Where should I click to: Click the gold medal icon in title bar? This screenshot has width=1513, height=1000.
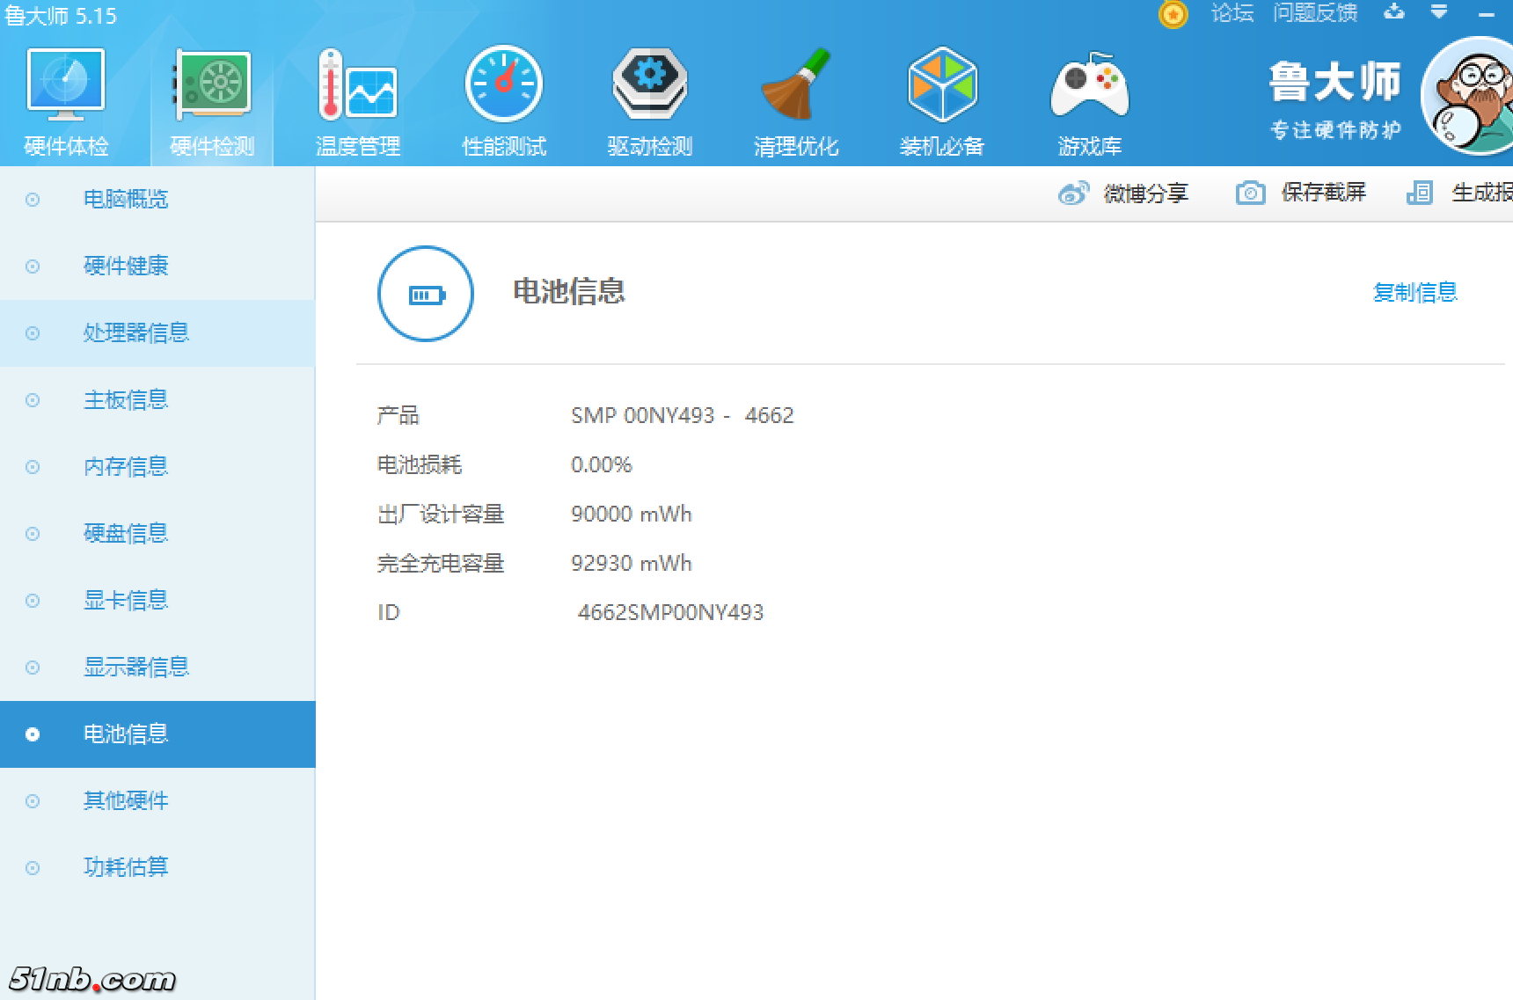click(1173, 14)
